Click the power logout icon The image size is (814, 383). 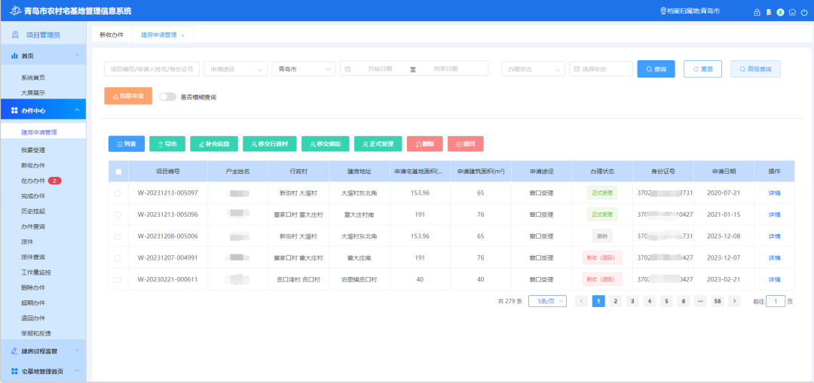click(803, 12)
